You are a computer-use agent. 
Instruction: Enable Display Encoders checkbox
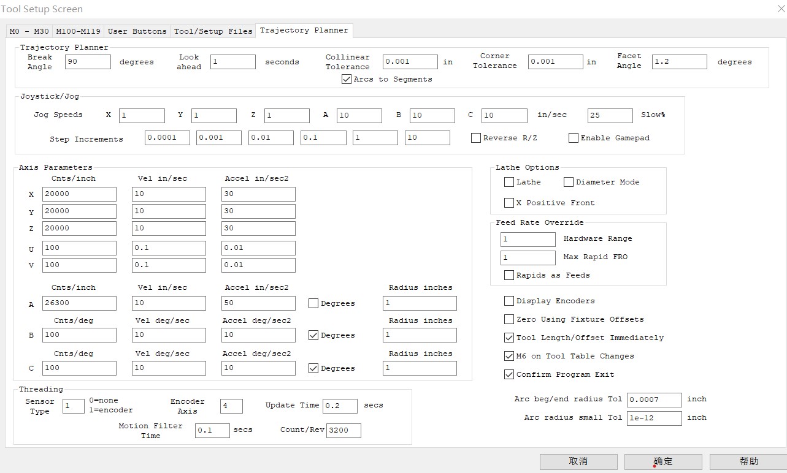pyautogui.click(x=509, y=301)
